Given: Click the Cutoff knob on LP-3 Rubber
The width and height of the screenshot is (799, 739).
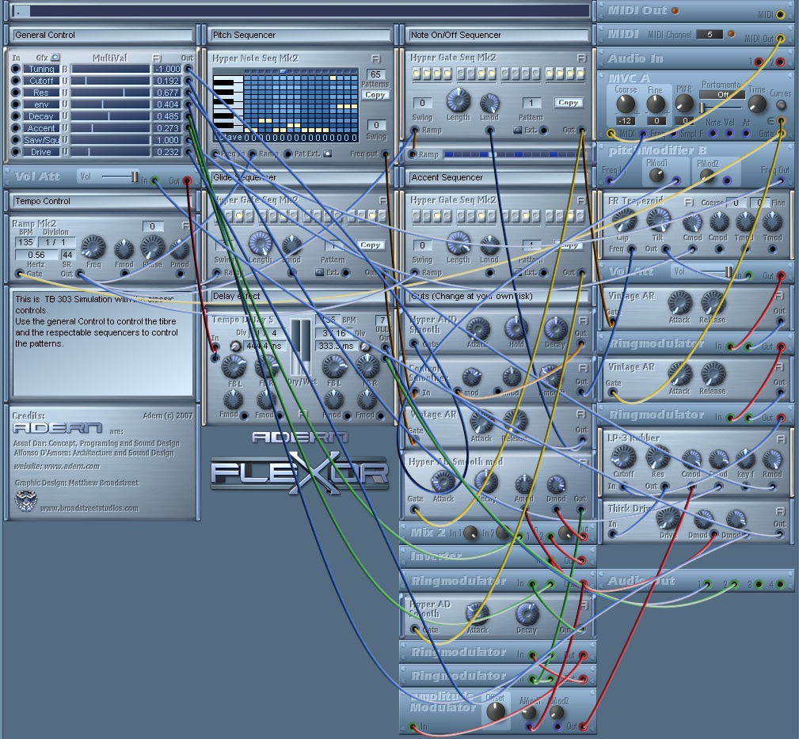Looking at the screenshot, I should tap(624, 457).
